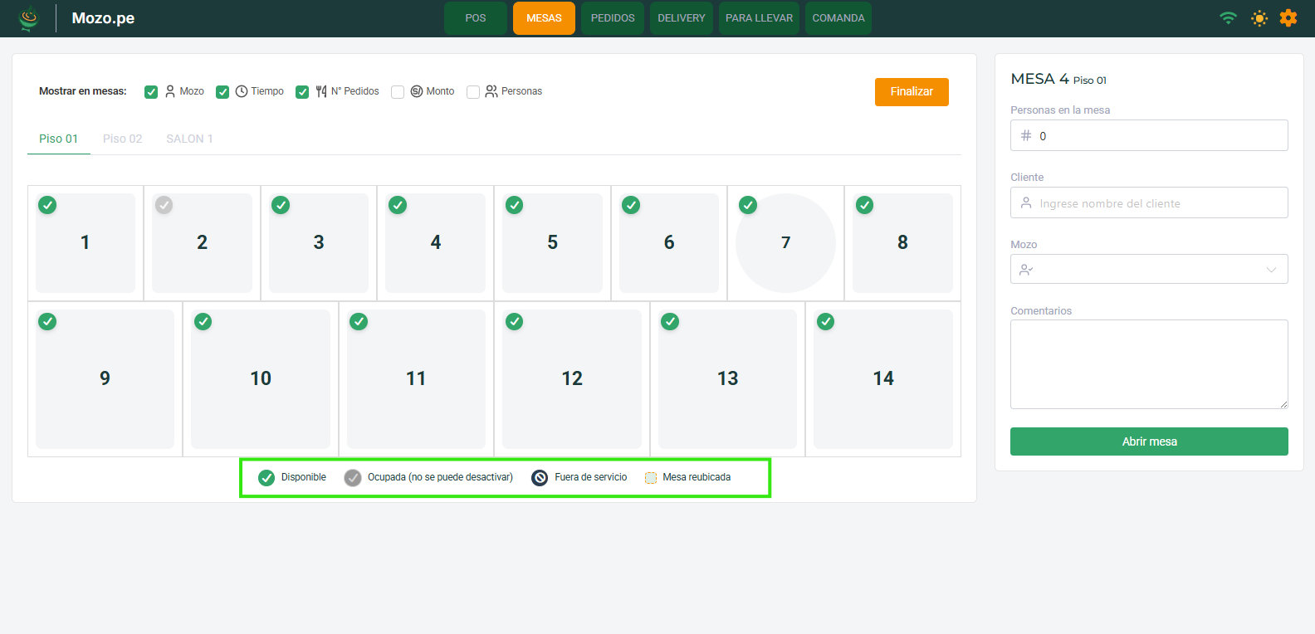Viewport: 1315px width, 634px height.
Task: Toggle the sun brightness theme icon
Action: [x=1259, y=18]
